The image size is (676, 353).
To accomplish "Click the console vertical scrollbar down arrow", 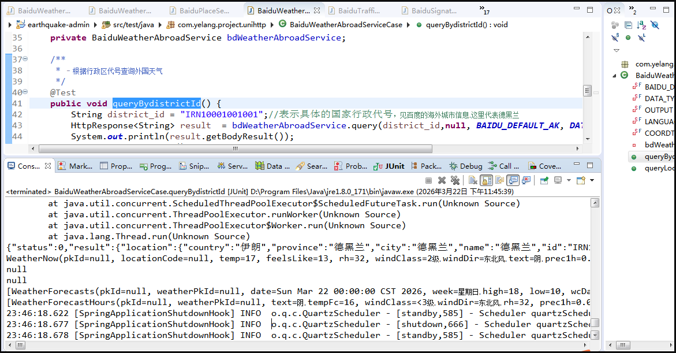I will 595,335.
